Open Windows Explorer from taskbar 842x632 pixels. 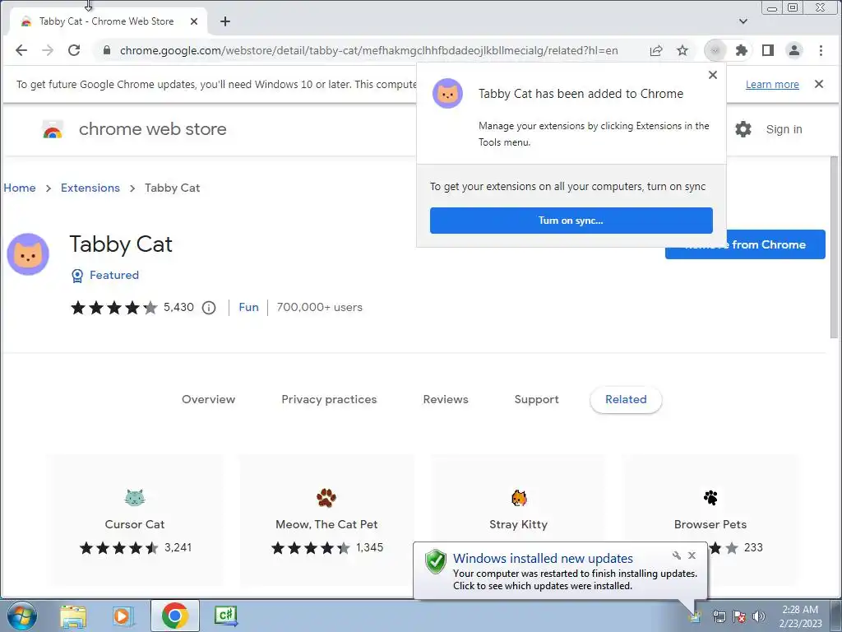[x=73, y=616]
